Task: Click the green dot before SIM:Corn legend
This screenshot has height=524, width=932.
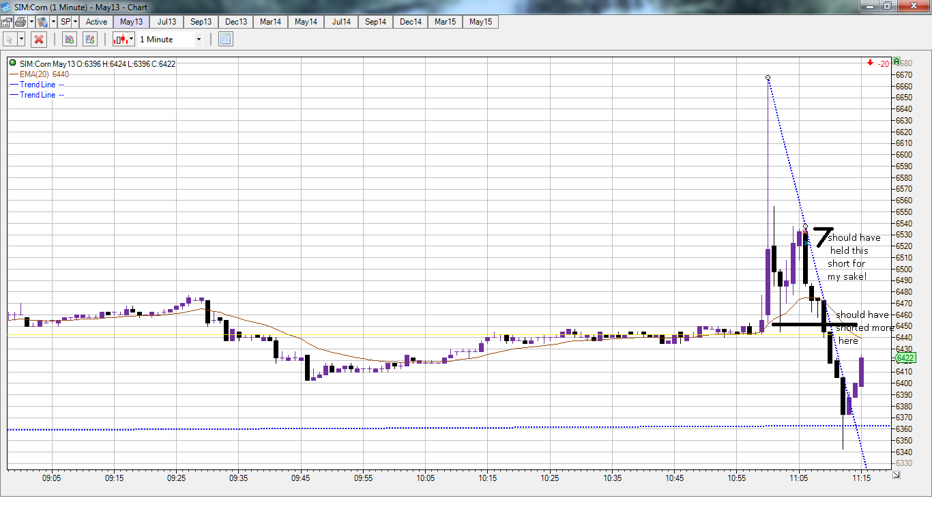Action: click(x=13, y=63)
